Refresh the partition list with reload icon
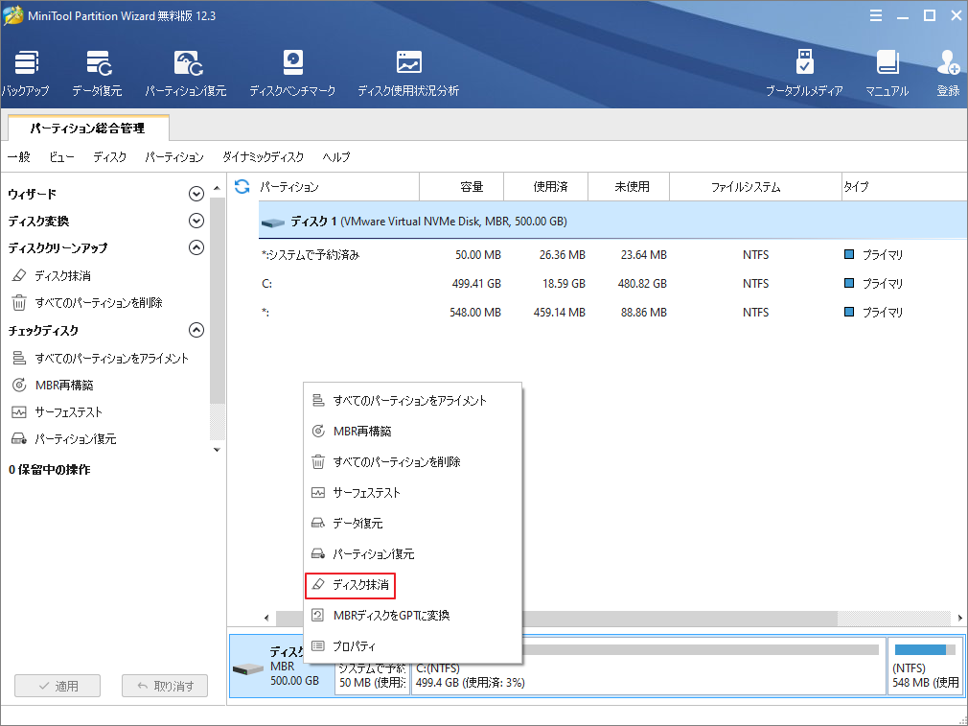Image resolution: width=968 pixels, height=726 pixels. [x=242, y=187]
